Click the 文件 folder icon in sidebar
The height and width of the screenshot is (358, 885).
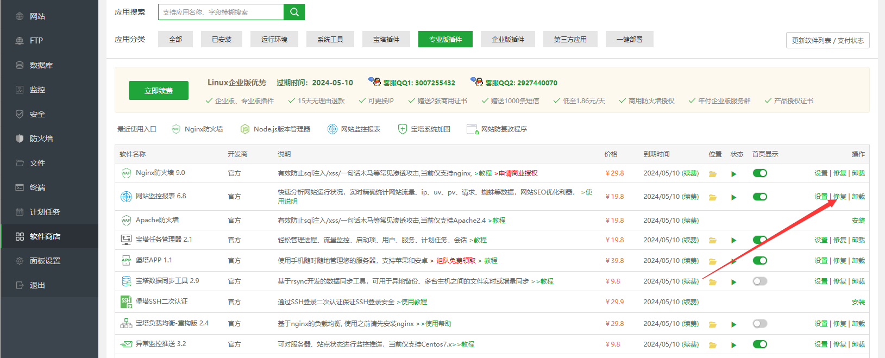[x=20, y=163]
